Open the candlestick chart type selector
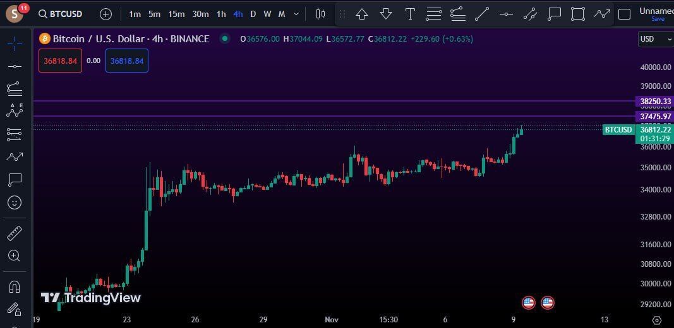 tap(320, 14)
